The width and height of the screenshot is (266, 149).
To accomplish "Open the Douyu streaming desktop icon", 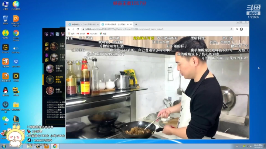I will (x=6, y=63).
